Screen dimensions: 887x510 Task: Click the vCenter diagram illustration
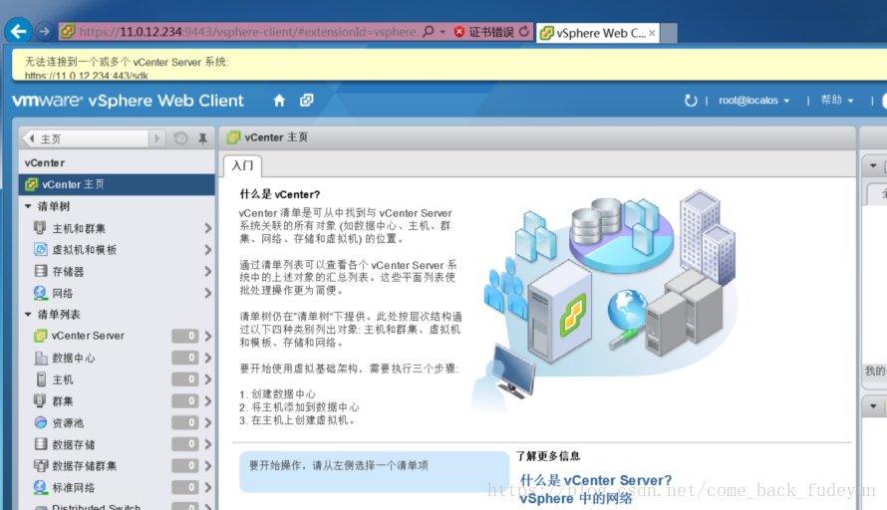pyautogui.click(x=605, y=303)
